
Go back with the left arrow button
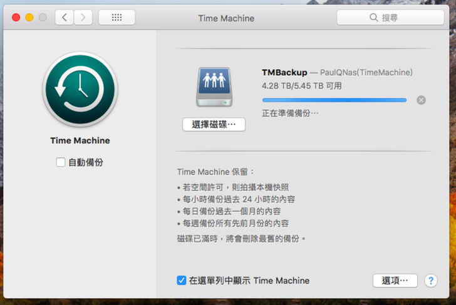tap(65, 18)
